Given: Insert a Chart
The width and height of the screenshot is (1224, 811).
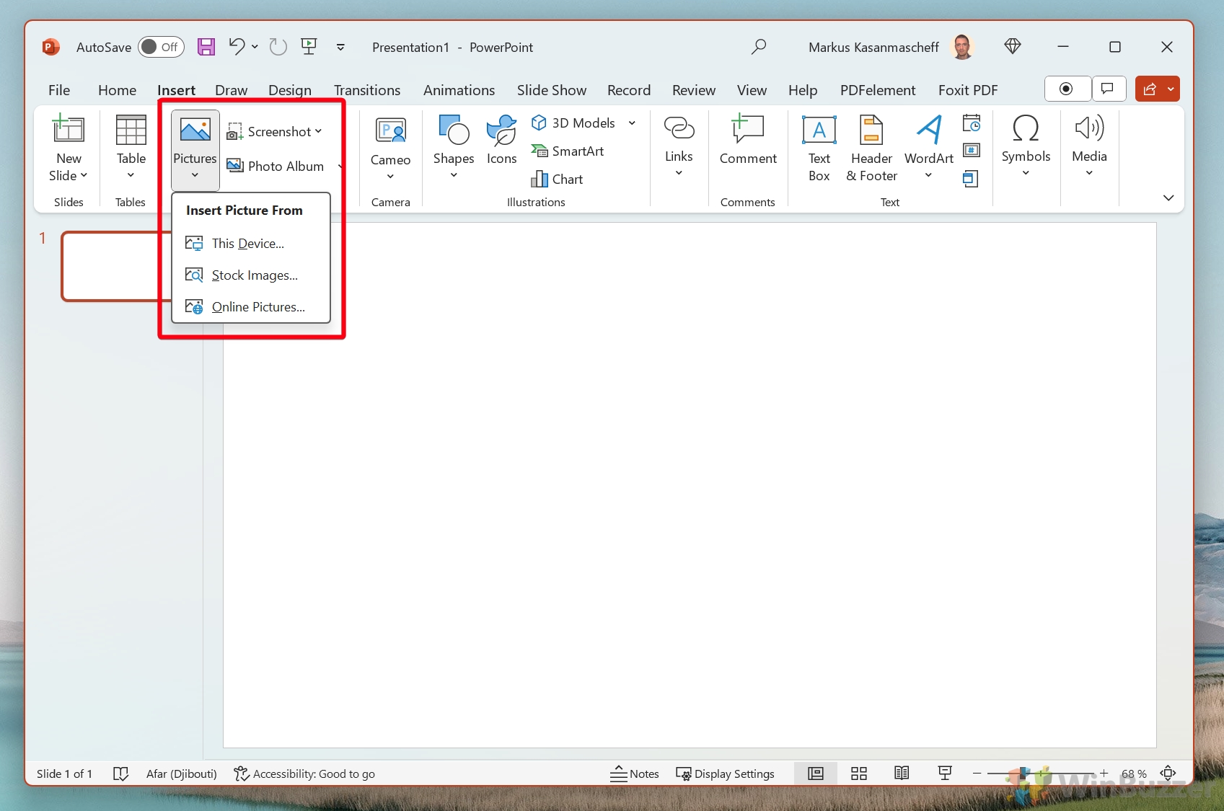Looking at the screenshot, I should click(557, 179).
